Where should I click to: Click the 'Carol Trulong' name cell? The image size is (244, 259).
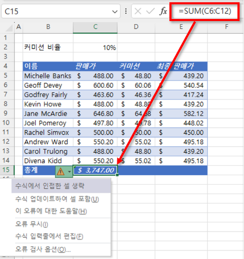click(x=48, y=151)
